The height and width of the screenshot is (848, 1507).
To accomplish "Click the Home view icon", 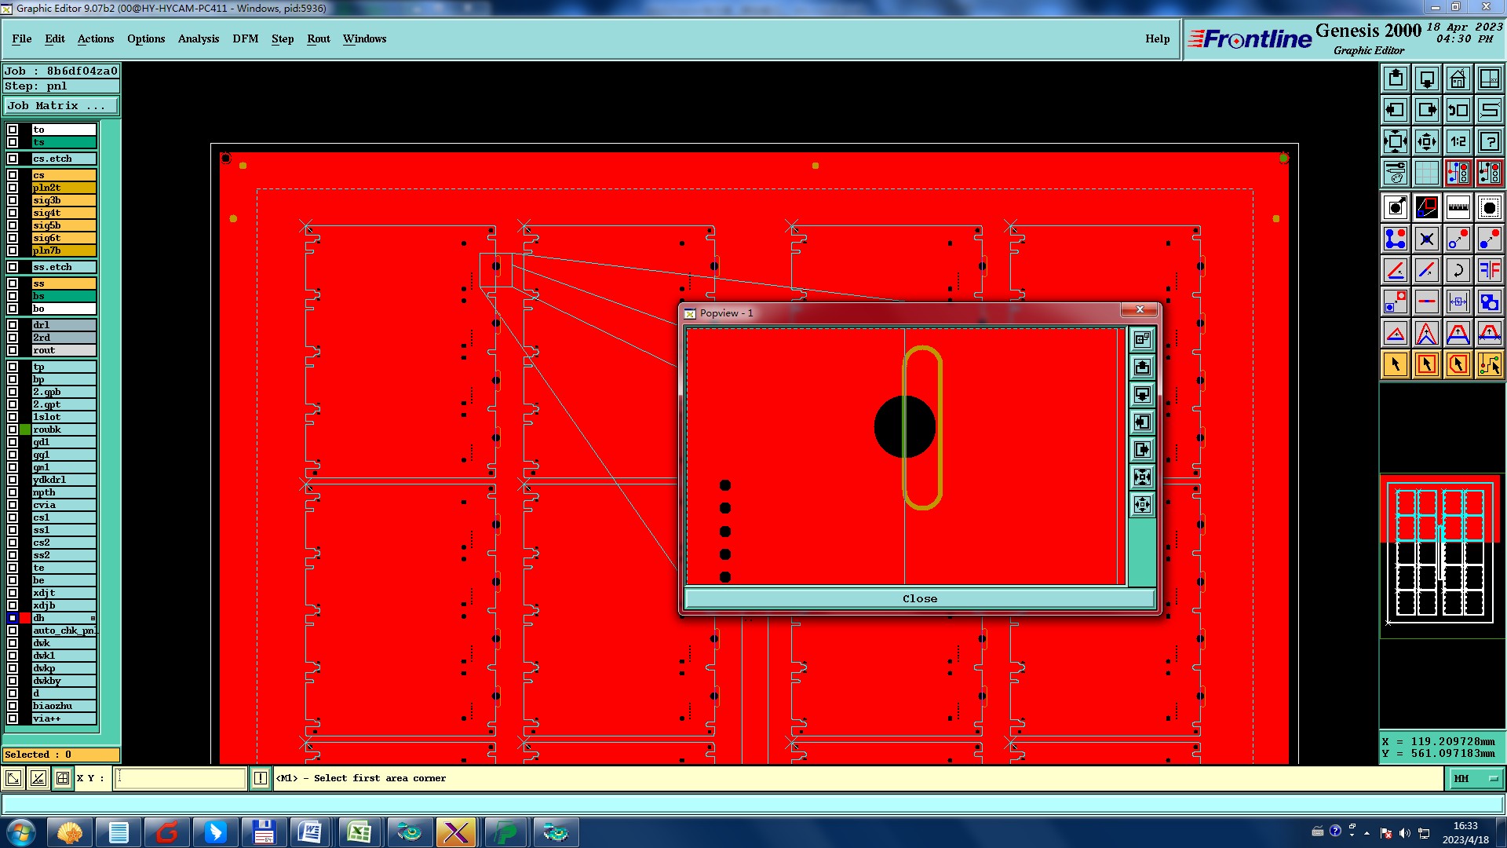I will pyautogui.click(x=1458, y=79).
